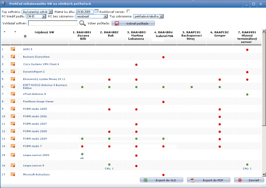Screen dimensions: 266x188
Task: Click the icon beside FORM studio 2006
Action: [x=13, y=116]
